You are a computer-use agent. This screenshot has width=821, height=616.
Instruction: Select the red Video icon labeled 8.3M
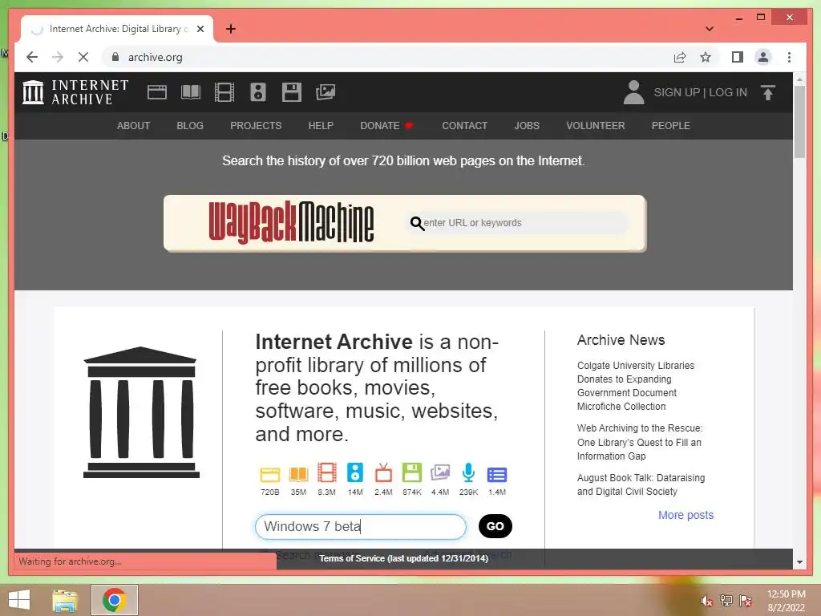point(327,472)
